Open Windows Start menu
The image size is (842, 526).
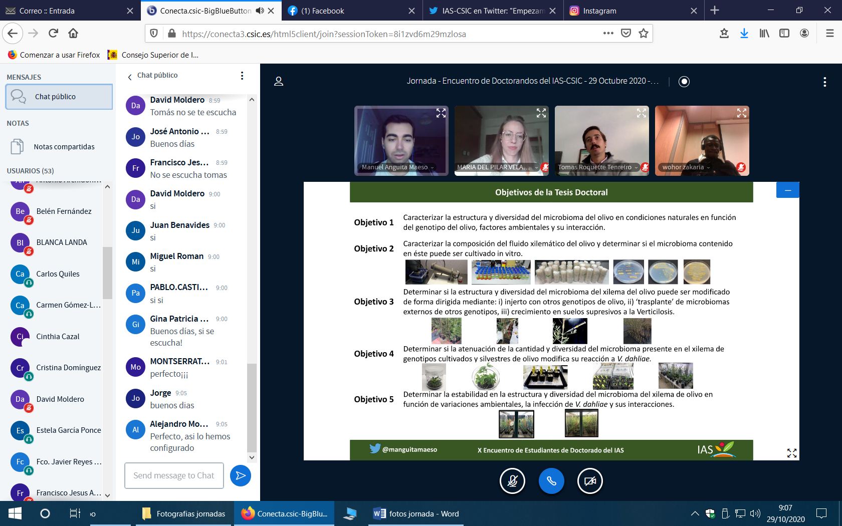click(x=15, y=513)
